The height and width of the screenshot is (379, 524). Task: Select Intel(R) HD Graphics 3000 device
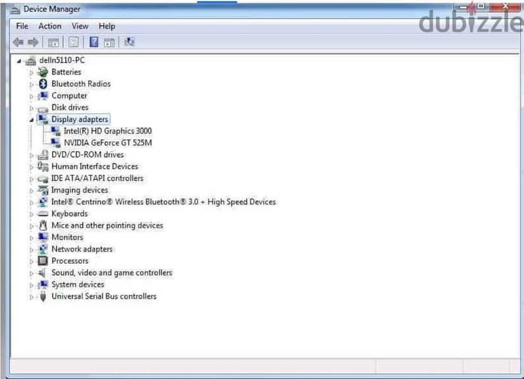(107, 131)
